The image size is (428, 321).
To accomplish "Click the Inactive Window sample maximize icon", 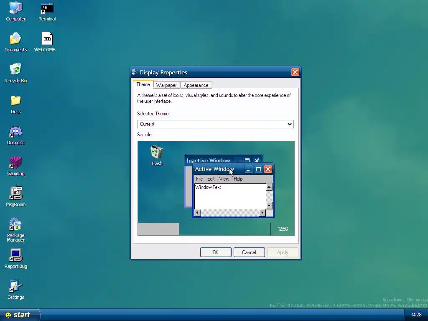I will pyautogui.click(x=247, y=160).
